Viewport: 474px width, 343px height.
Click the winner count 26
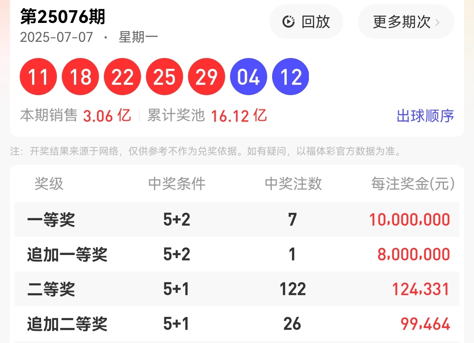click(x=292, y=324)
